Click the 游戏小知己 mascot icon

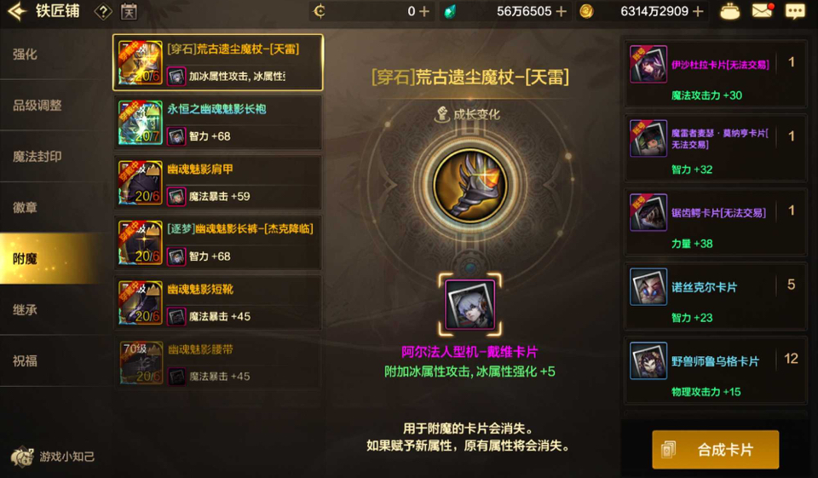[22, 458]
